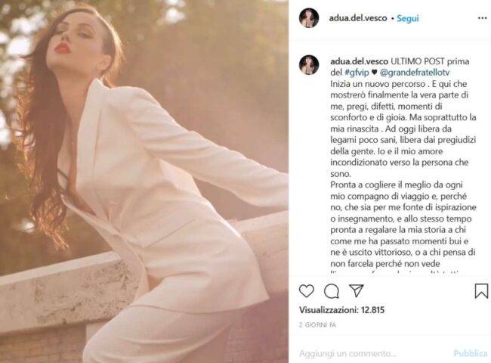Click the Visualizzazioni 12.815 view count
The image size is (491, 363).
tap(341, 310)
